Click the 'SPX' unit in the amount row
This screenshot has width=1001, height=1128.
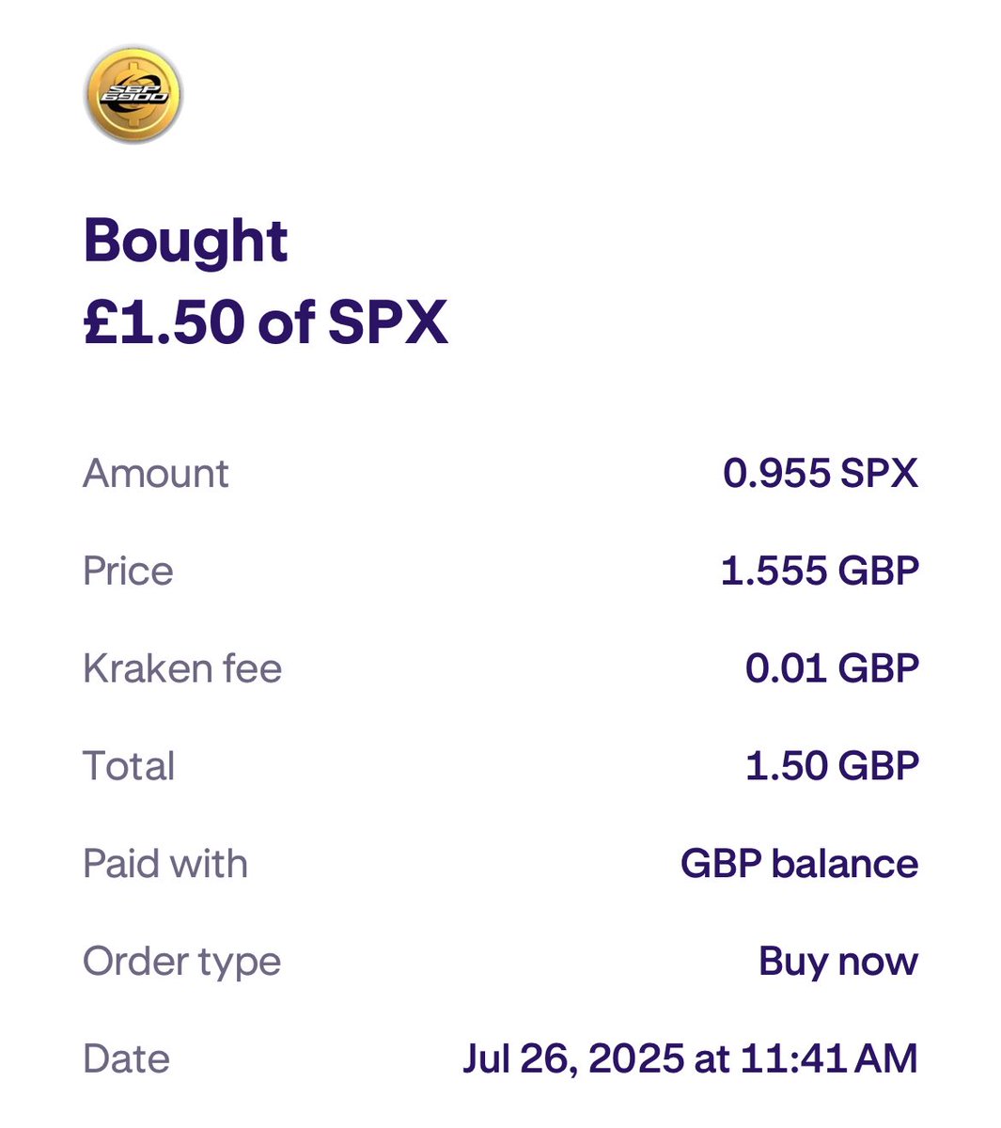879,473
